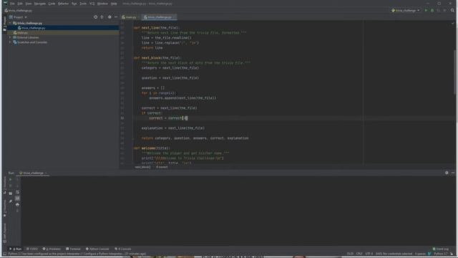Click Python 3.7 interpreter selector in status bar

441,254
